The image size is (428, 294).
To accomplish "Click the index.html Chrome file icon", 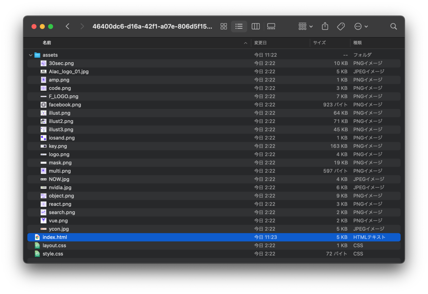I will pyautogui.click(x=37, y=237).
